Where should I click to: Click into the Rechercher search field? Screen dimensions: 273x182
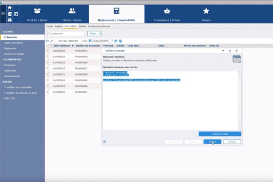(x=67, y=33)
